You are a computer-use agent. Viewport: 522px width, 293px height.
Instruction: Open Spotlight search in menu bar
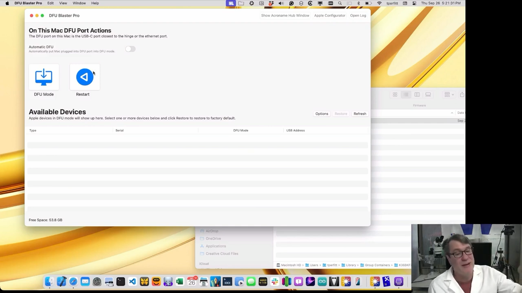[340, 3]
